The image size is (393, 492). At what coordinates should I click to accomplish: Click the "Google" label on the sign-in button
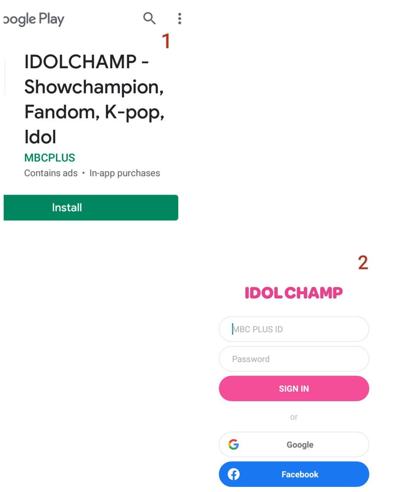click(x=300, y=445)
